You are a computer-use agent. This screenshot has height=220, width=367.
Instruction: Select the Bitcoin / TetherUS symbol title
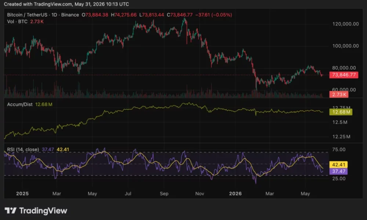pyautogui.click(x=27, y=15)
